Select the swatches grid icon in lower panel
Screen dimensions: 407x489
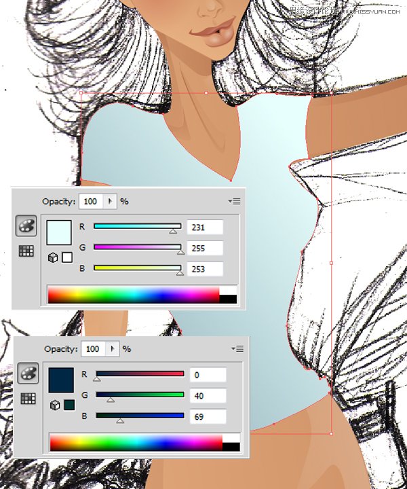pyautogui.click(x=28, y=399)
